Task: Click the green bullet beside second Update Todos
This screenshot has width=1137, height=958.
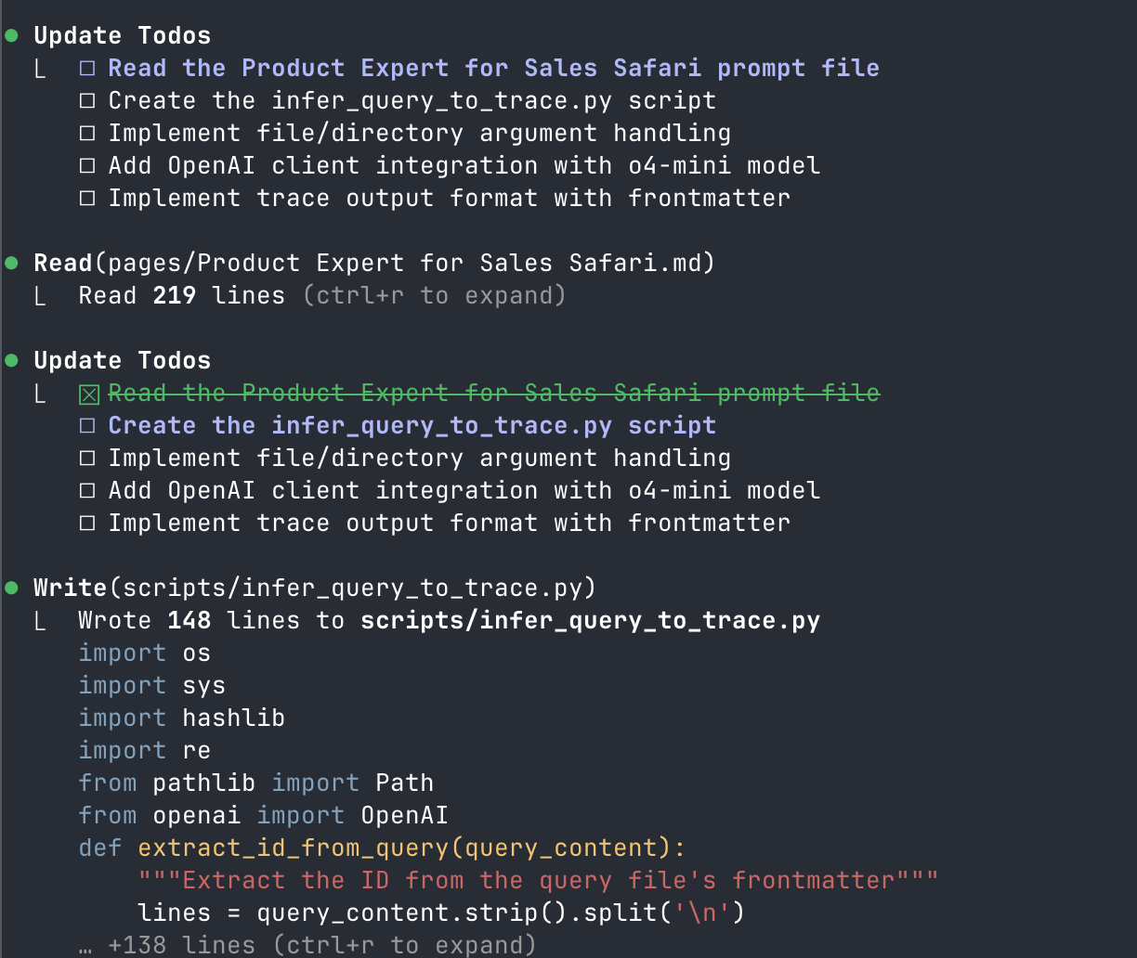Action: (11, 361)
